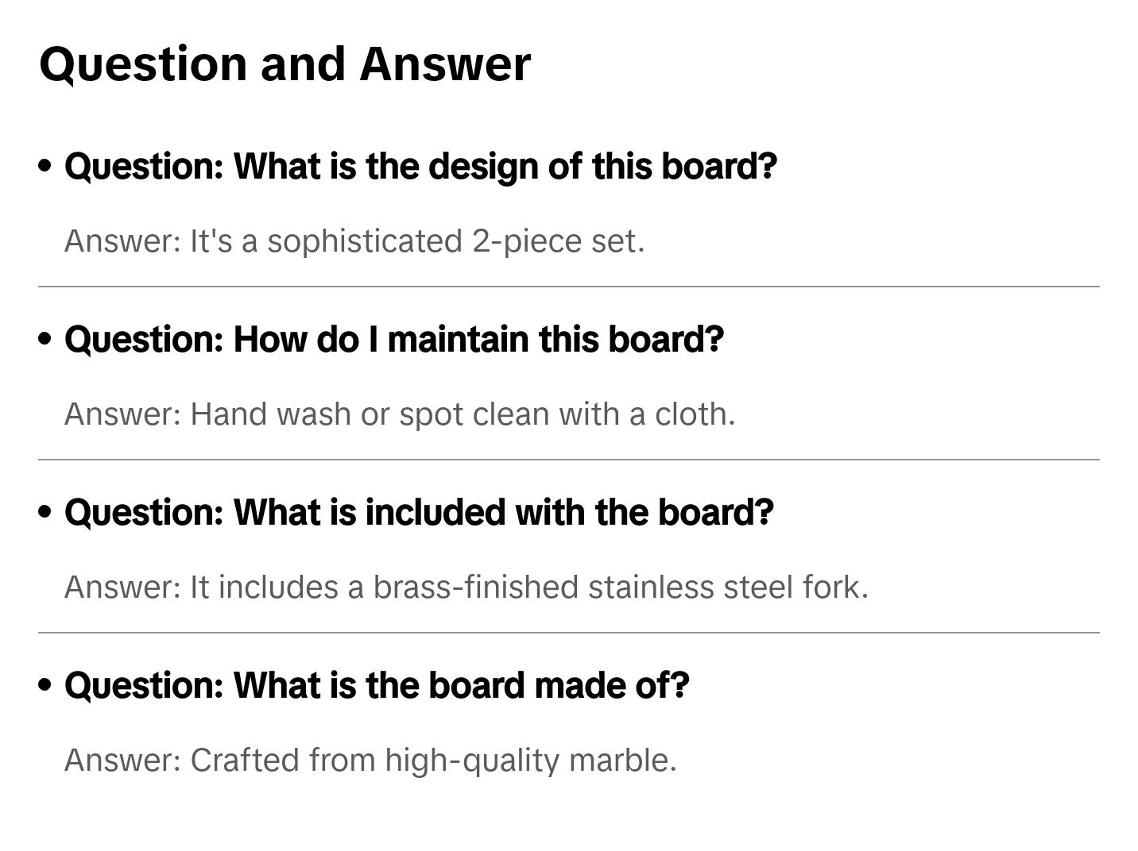Screen dimensions: 1138x851
Task: Select the hand wash or spot clean answer
Action: click(400, 414)
